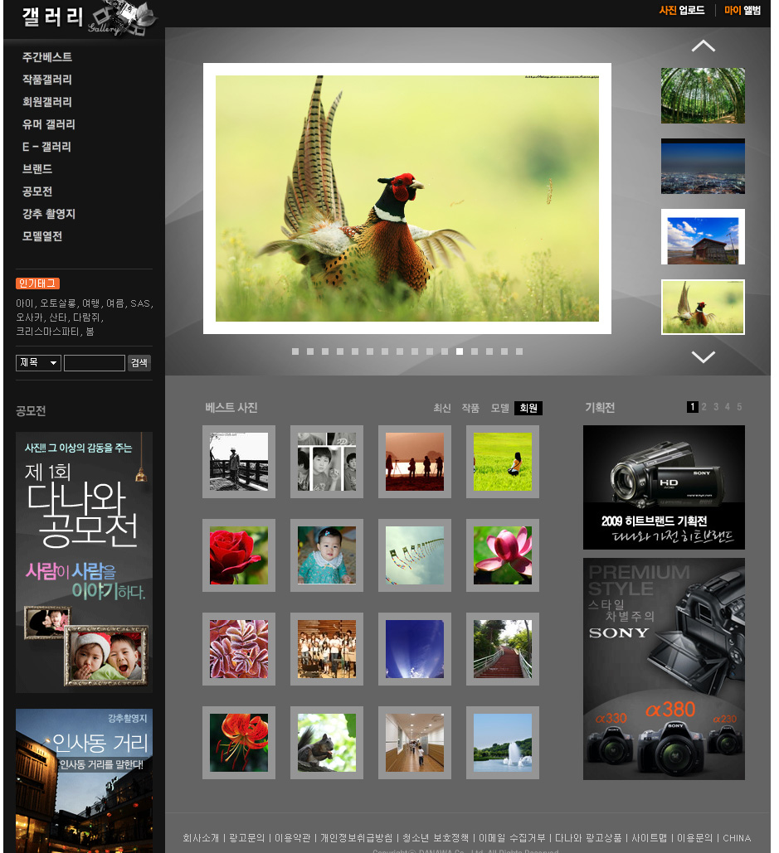Click the 사진 업로드 link
This screenshot has height=853, width=779.
coord(682,10)
